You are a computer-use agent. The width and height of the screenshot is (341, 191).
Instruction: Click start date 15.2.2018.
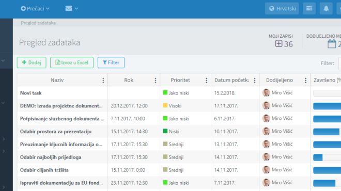(225, 93)
